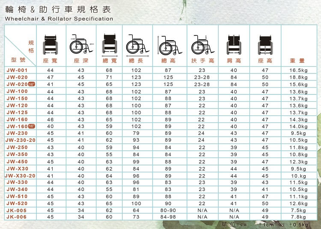Click the total height (總高) wheelchair icon

tap(169, 45)
